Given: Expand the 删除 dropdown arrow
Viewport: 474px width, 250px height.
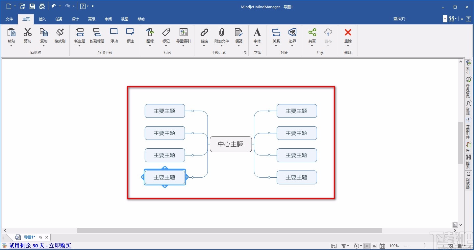Looking at the screenshot, I should point(348,46).
